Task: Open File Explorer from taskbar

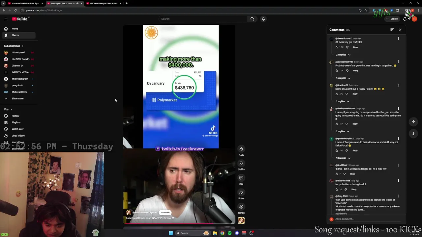Action: [x=215, y=233]
